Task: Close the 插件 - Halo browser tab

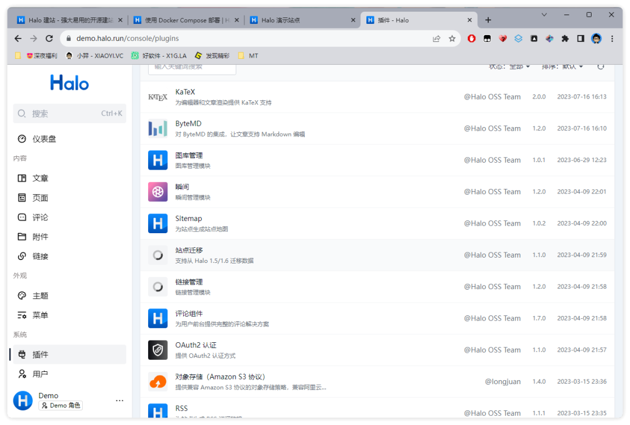Action: [469, 20]
